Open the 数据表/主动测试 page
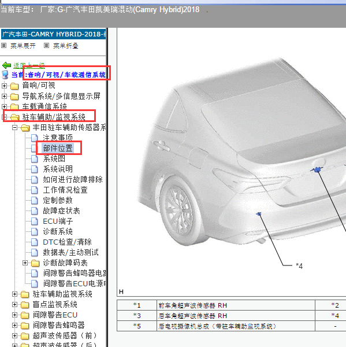Image resolution: width=346 pixels, height=347 pixels. 70,252
